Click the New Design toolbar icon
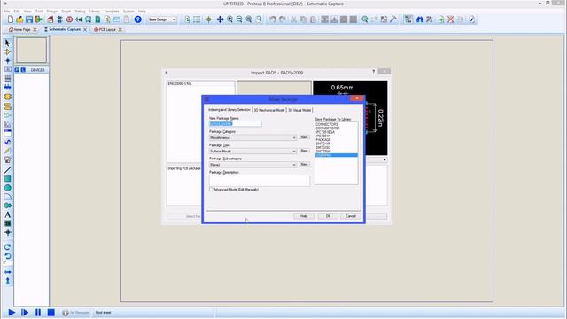 point(11,19)
